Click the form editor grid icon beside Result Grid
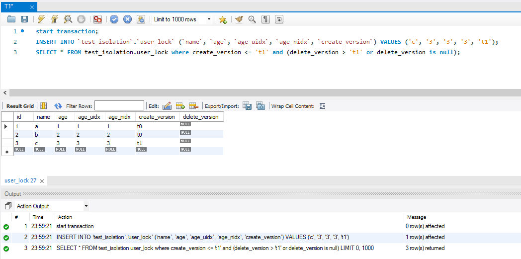The image size is (521, 259). (x=44, y=106)
